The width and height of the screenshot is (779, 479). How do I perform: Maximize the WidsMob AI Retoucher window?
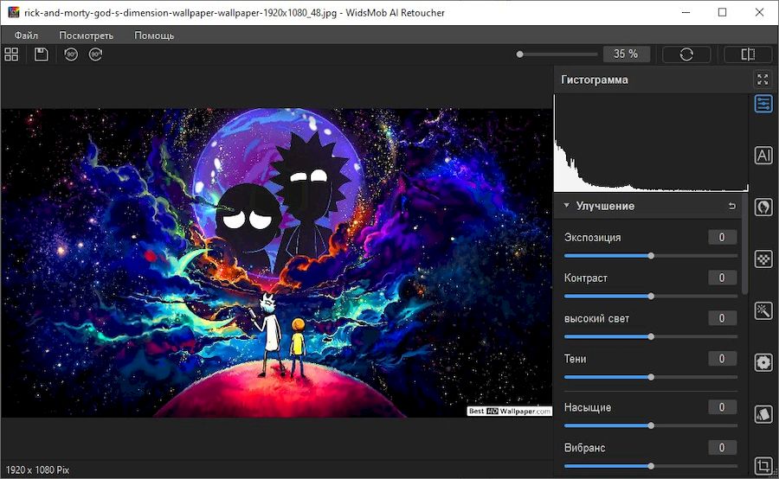[x=723, y=12]
